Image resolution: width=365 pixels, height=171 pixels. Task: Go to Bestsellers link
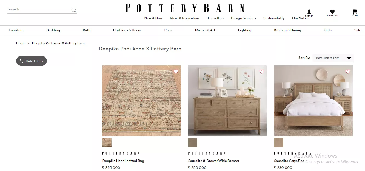pos(215,18)
